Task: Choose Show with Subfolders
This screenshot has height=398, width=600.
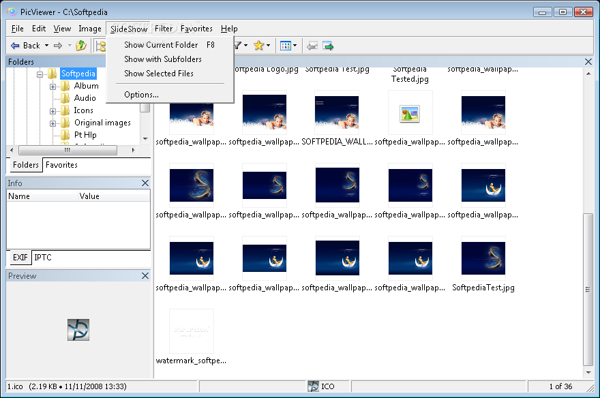Action: coord(170,59)
